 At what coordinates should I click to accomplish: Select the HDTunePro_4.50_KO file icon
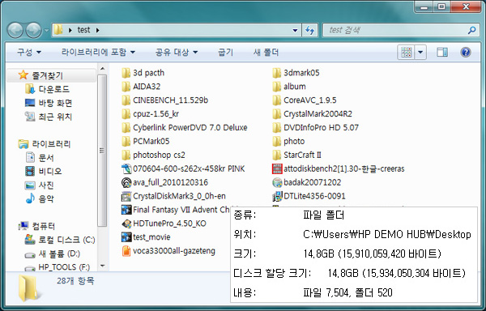(126, 224)
